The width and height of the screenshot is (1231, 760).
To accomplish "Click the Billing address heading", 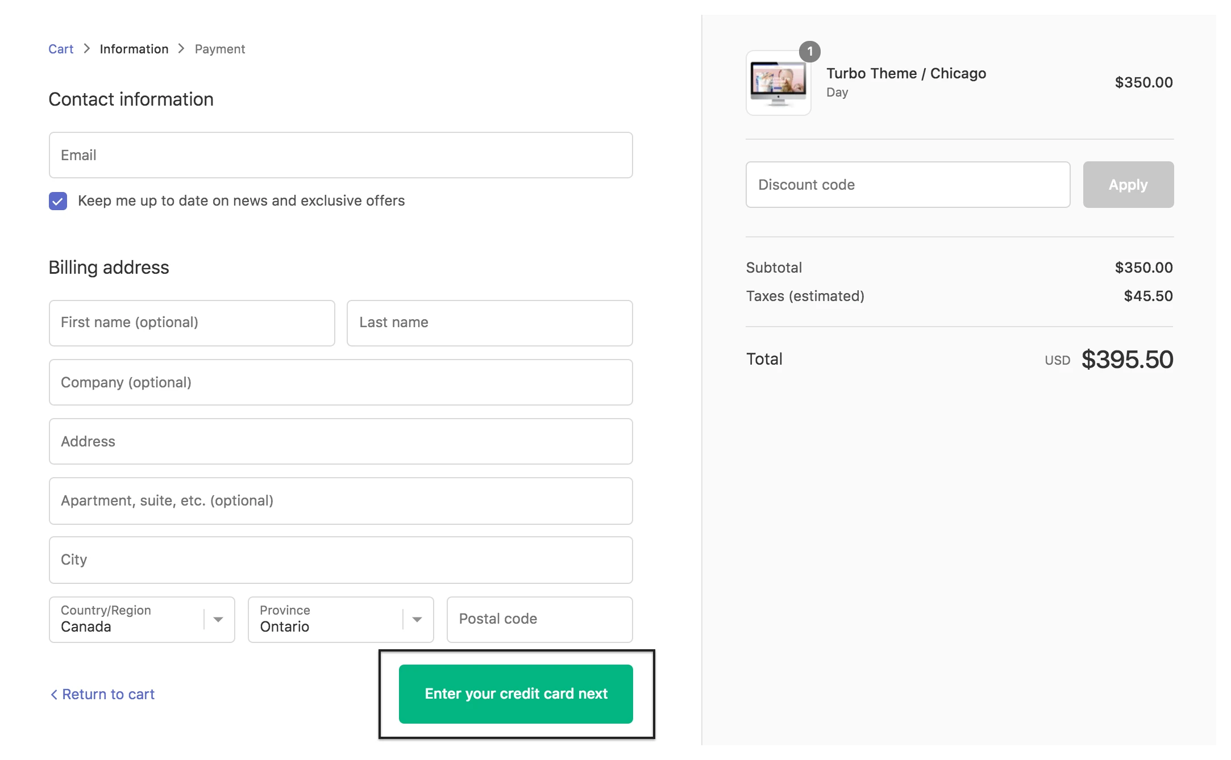I will 109,268.
